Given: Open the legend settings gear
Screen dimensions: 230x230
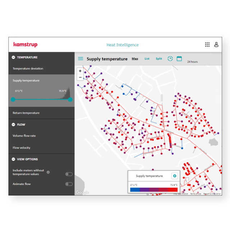Looking at the screenshot, I should pyautogui.click(x=175, y=176).
